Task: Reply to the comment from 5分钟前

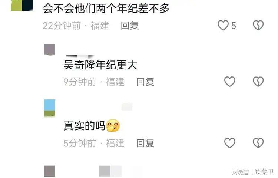Action: [x=145, y=143]
